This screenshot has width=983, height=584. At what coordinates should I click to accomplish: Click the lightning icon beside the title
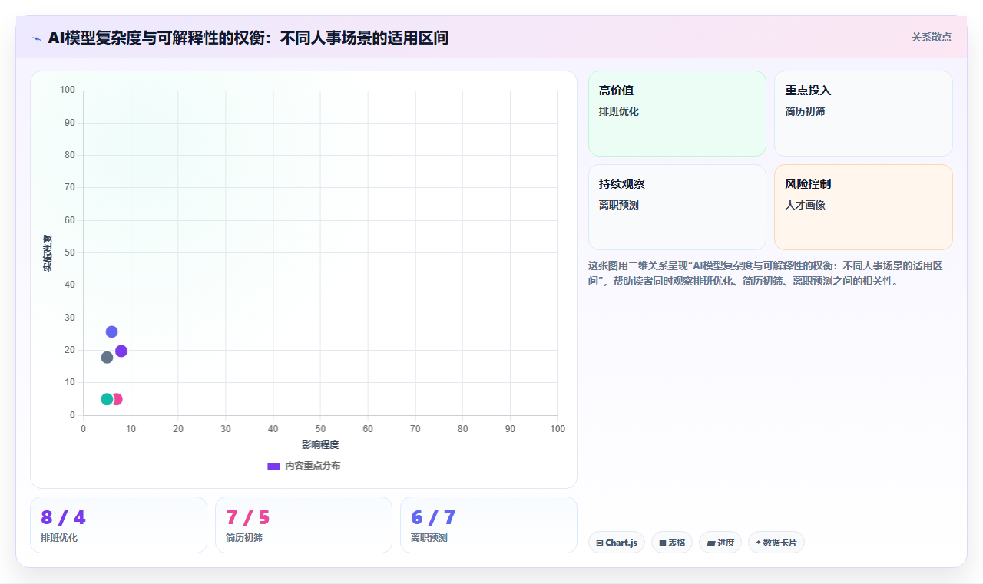coord(36,38)
